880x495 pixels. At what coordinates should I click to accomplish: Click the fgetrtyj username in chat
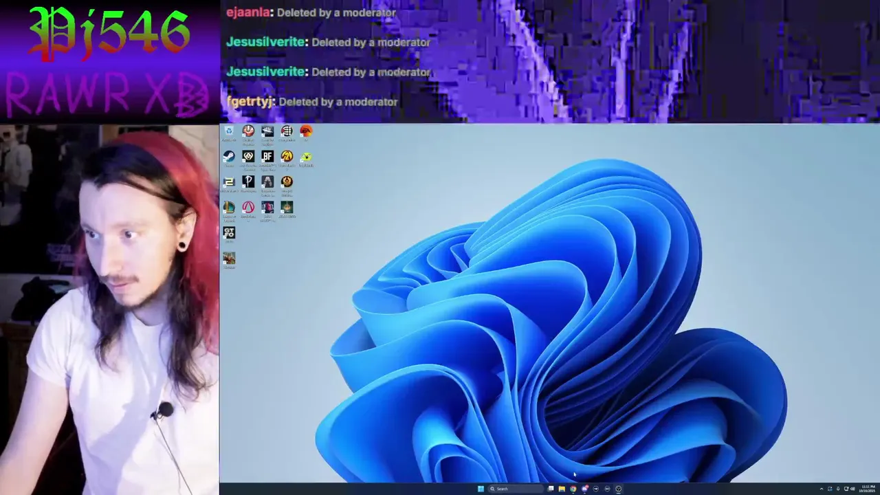click(250, 102)
